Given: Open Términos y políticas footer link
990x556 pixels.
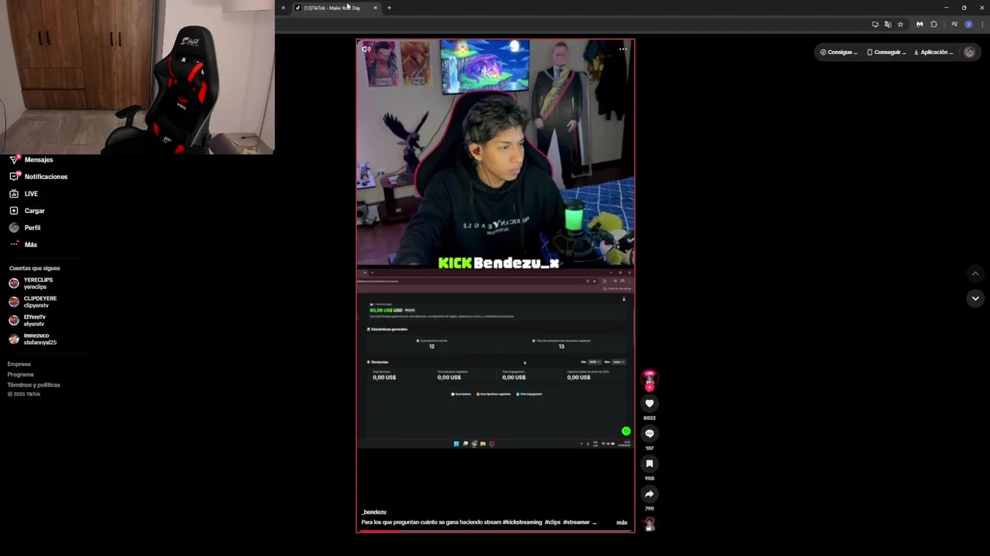Looking at the screenshot, I should click(34, 385).
